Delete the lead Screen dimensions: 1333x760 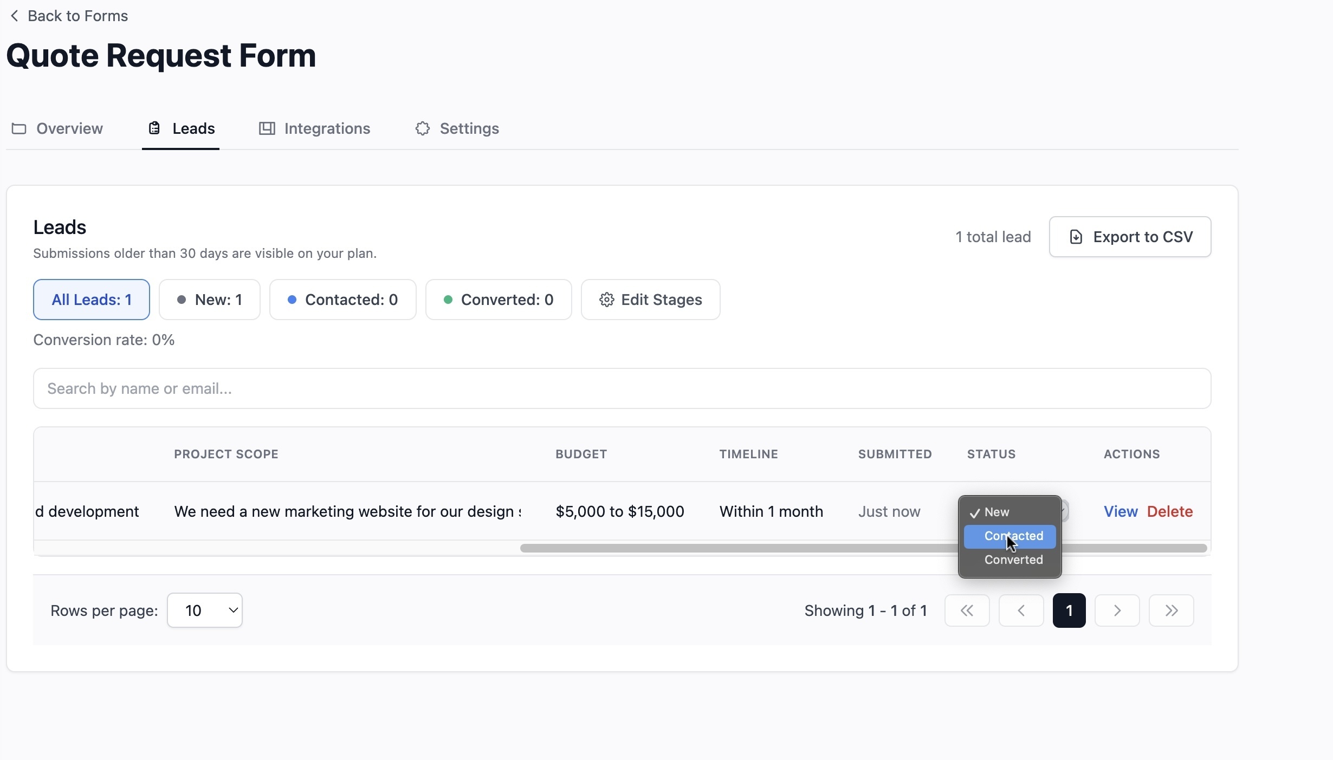click(x=1170, y=511)
